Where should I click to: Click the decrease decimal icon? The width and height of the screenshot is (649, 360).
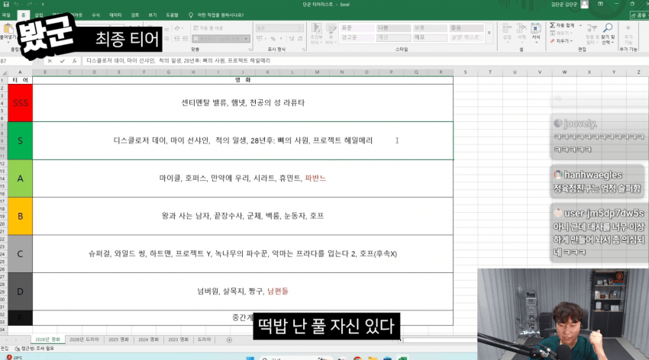[x=299, y=38]
